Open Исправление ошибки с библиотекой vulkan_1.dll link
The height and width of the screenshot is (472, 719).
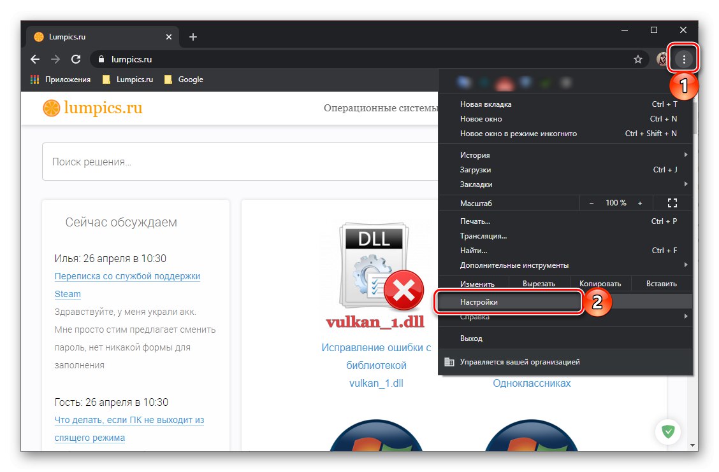(x=376, y=365)
